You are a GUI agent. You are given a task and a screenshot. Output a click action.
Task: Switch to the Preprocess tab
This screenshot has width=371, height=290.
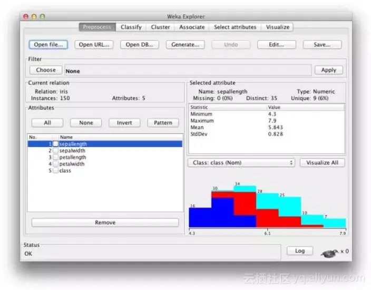coord(97,27)
